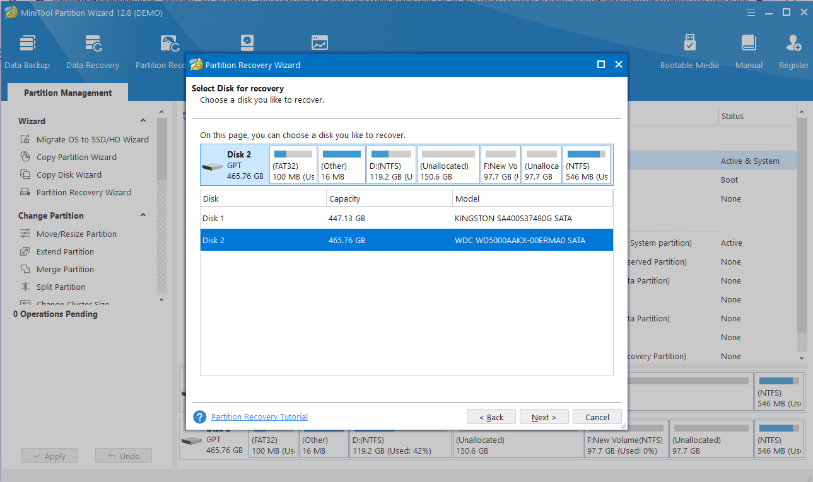Click Split Partition icon
Viewport: 813px width, 482px height.
[x=25, y=287]
